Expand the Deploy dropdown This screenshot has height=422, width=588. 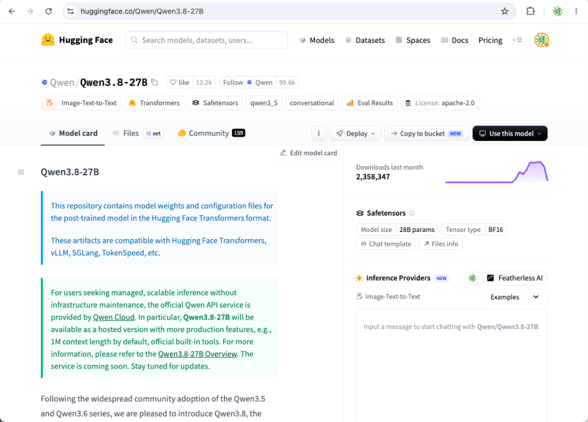pos(355,133)
